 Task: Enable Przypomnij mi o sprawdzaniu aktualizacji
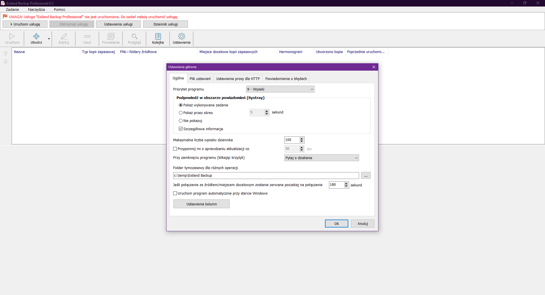click(175, 149)
